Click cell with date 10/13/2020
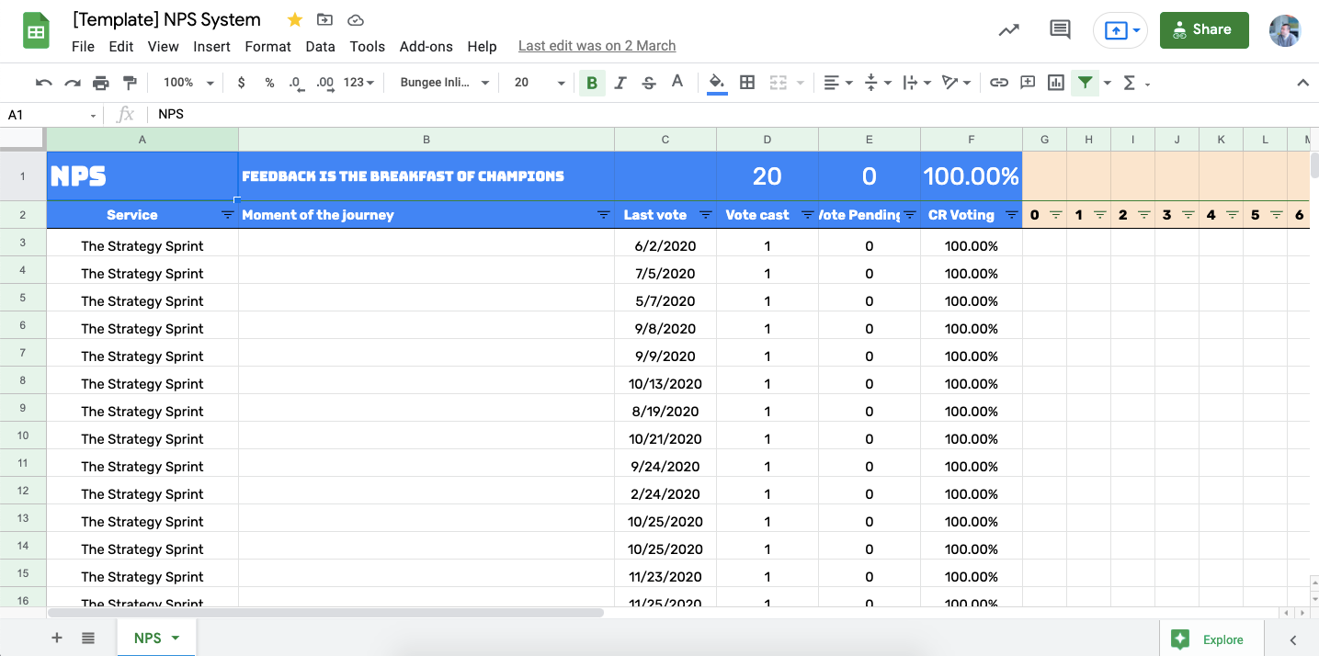The width and height of the screenshot is (1319, 656). pyautogui.click(x=665, y=384)
